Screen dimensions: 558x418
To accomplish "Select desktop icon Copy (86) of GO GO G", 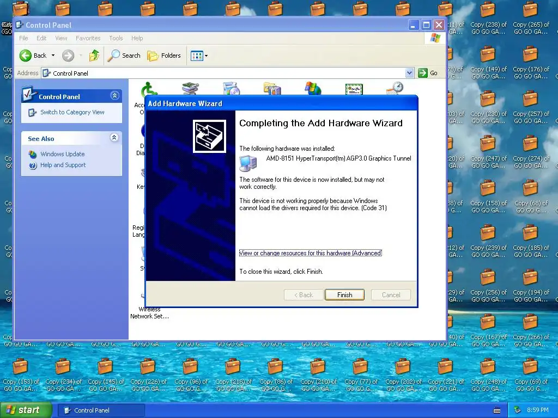I will (x=276, y=375).
